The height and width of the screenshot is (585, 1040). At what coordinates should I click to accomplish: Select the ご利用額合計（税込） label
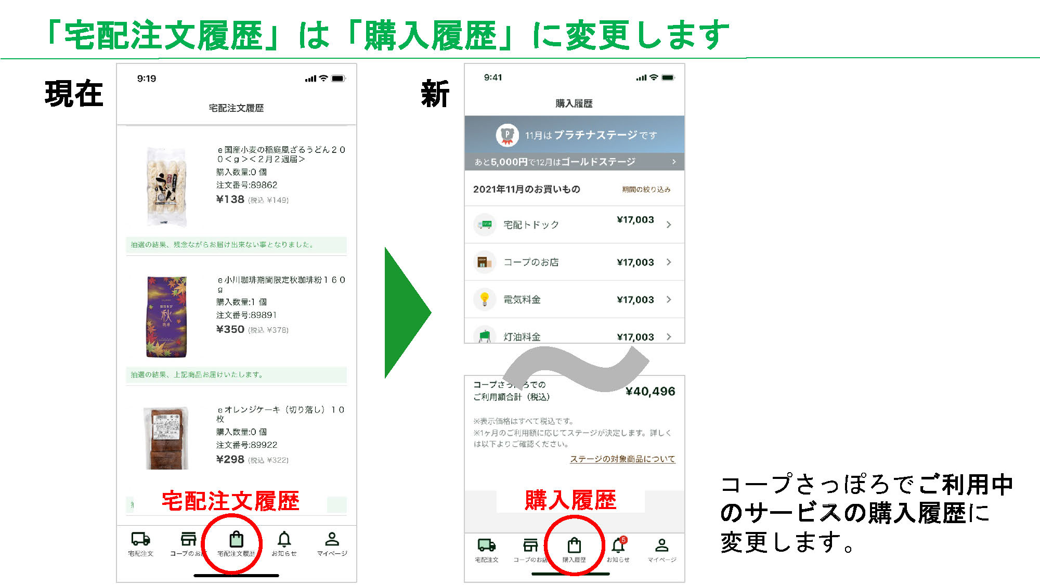[x=511, y=397]
